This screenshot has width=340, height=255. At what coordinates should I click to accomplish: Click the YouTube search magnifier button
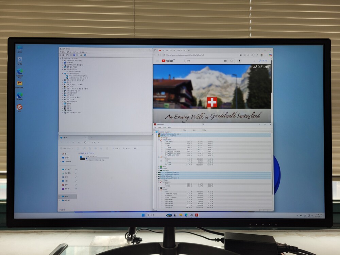232,61
